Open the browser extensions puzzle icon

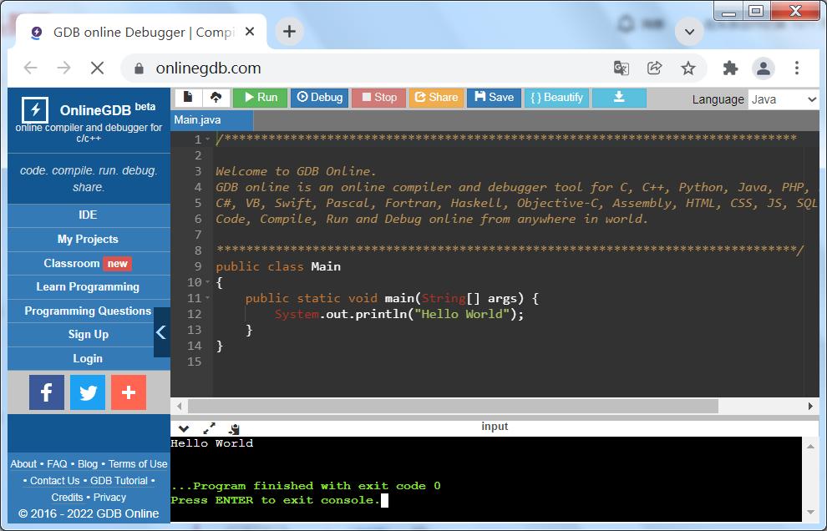click(730, 68)
